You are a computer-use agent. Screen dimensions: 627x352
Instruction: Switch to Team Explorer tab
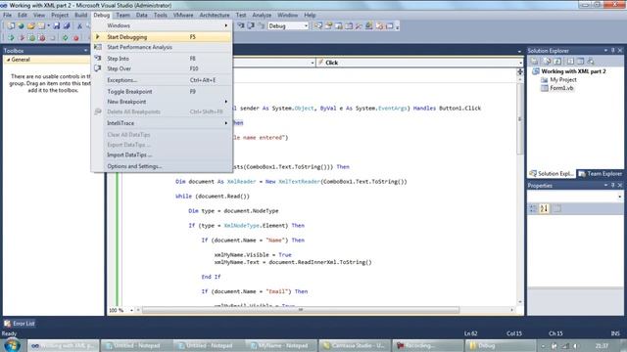click(601, 174)
